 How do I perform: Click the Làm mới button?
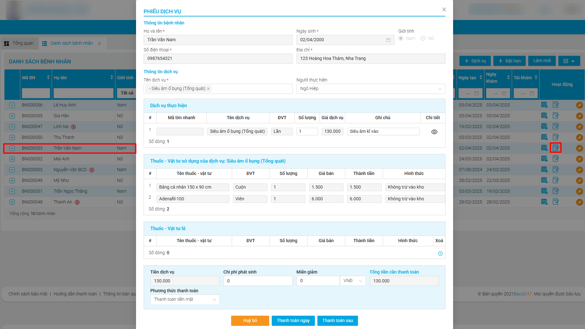542,61
